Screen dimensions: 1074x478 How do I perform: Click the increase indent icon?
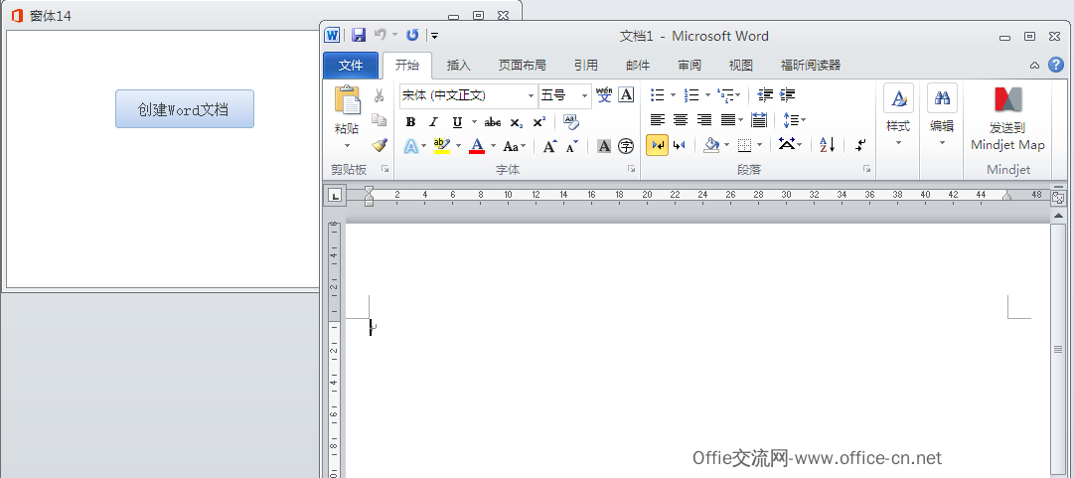pos(788,95)
